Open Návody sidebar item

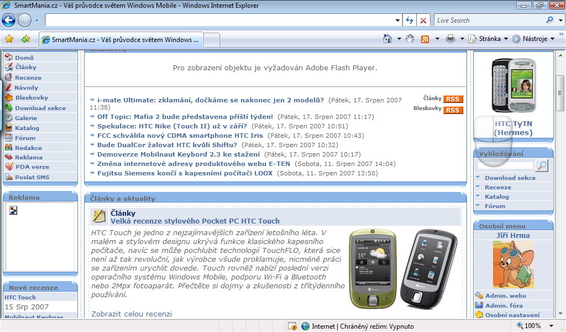(26, 87)
